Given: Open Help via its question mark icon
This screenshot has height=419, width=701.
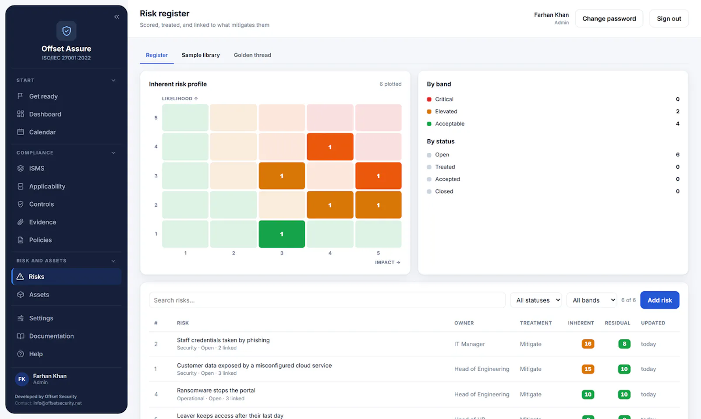Looking at the screenshot, I should [x=20, y=354].
